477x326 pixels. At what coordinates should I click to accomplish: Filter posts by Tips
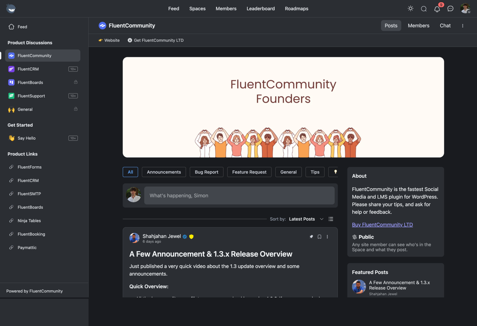click(315, 172)
